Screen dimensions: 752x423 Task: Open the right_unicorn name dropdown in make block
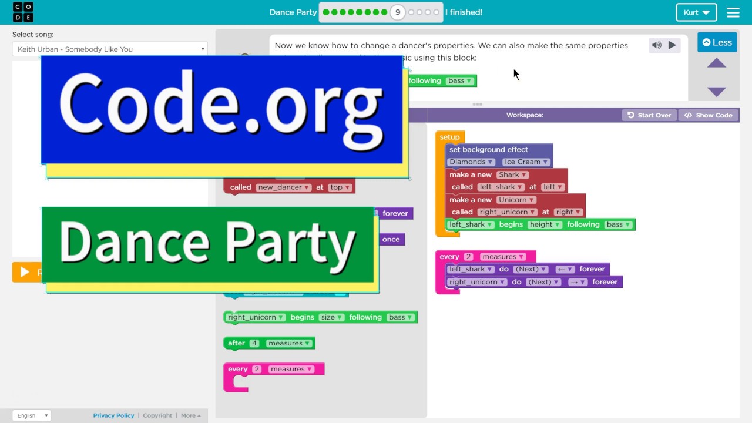[x=507, y=212]
